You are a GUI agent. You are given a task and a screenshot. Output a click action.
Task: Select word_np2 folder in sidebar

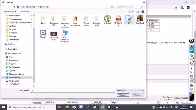click(12, 26)
